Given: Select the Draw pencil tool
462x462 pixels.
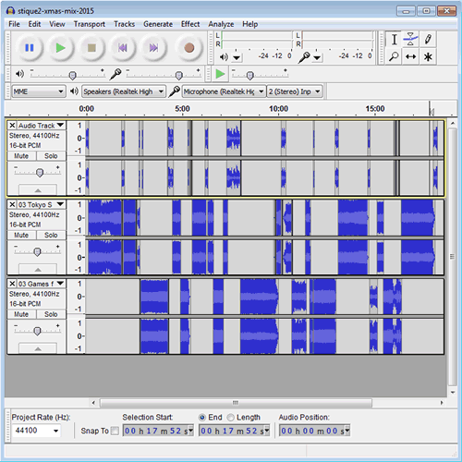Looking at the screenshot, I should pos(428,40).
